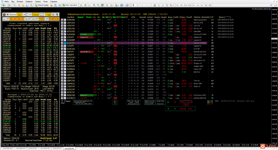Zoom out on the chart
The width and height of the screenshot is (278, 150).
pos(98,5)
